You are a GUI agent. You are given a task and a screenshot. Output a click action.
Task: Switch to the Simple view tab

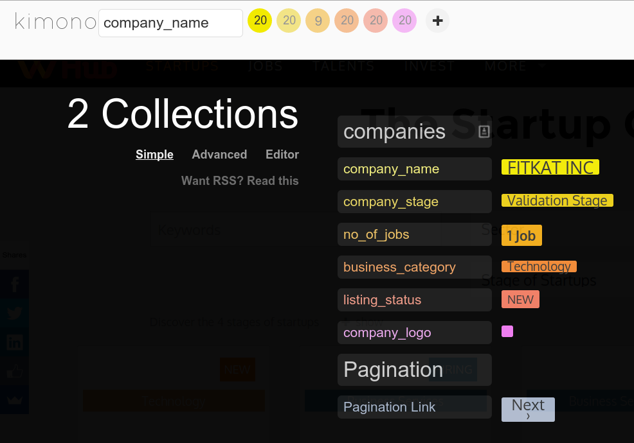coord(154,154)
